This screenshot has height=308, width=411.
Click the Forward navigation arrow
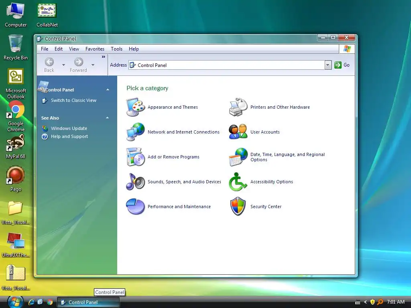[x=78, y=62]
